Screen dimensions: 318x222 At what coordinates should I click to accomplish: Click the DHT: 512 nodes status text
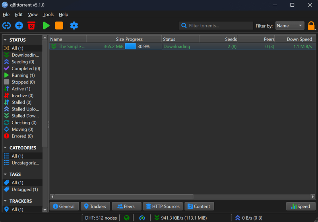[x=101, y=218]
